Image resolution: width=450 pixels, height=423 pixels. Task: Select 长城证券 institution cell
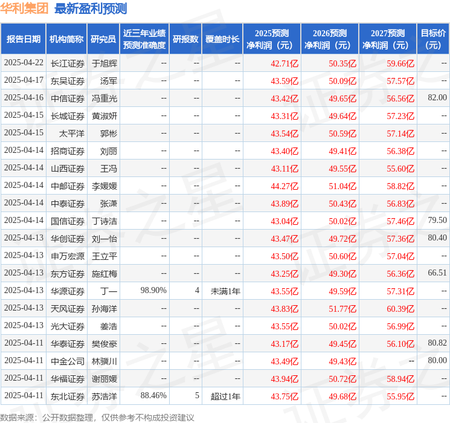68,116
